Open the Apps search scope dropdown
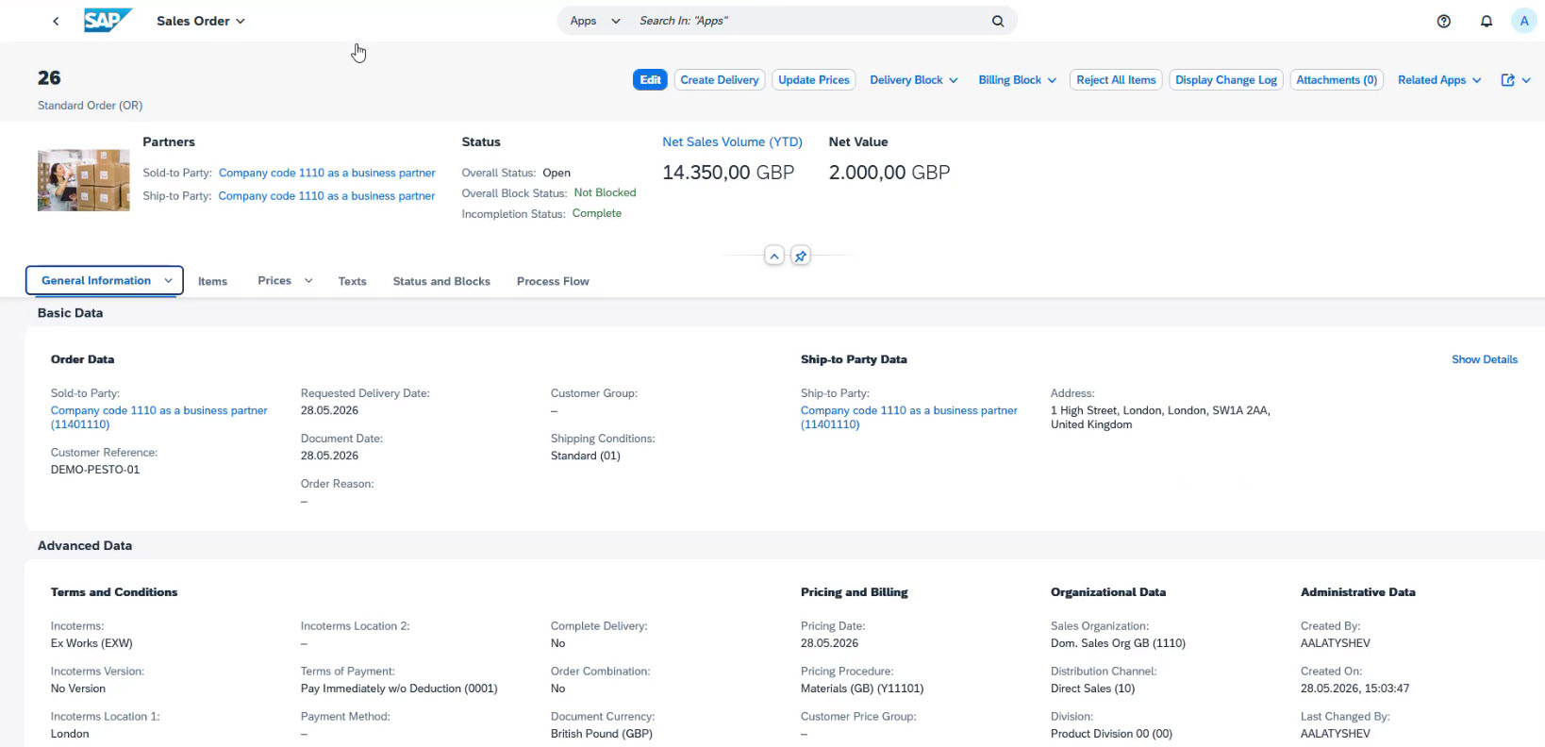The width and height of the screenshot is (1545, 747). (595, 21)
